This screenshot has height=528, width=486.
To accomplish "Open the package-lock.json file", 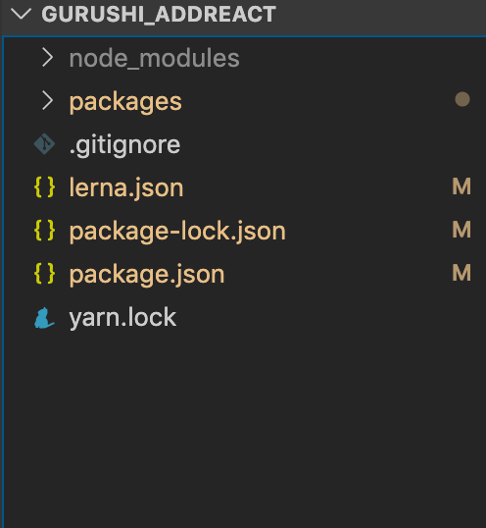I will [177, 231].
